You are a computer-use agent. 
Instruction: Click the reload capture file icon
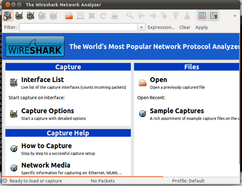tap(103, 16)
